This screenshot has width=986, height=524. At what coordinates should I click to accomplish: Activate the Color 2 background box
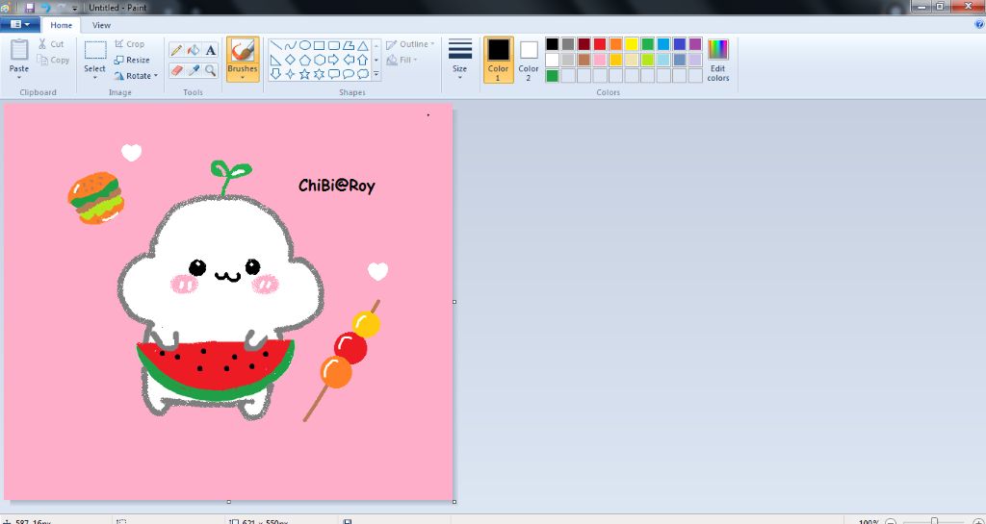529,60
